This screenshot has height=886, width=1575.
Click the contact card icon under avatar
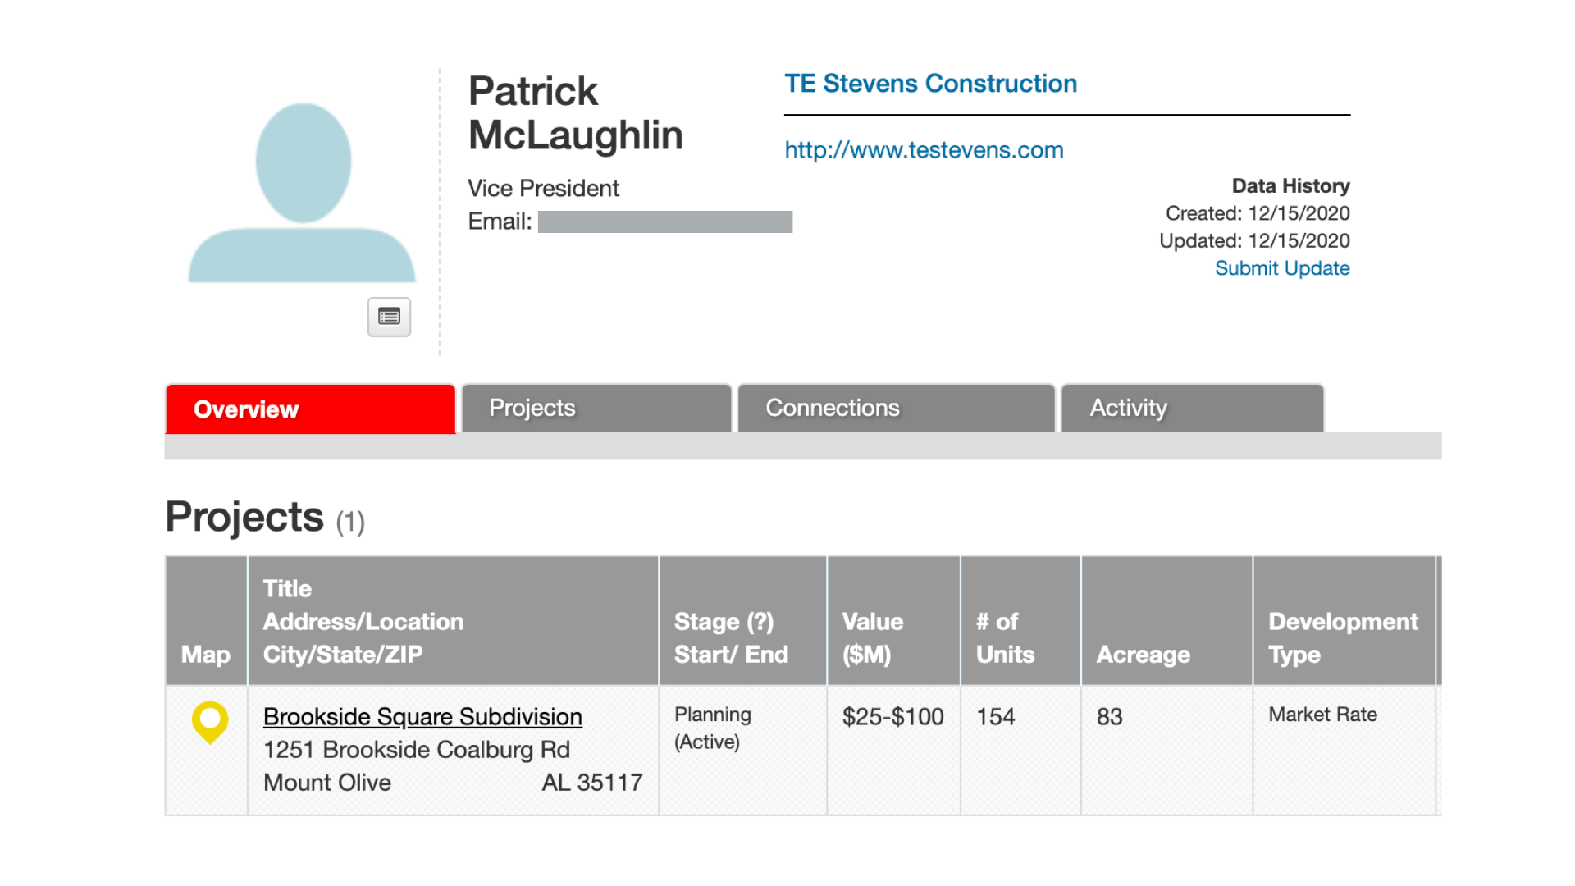tap(389, 317)
